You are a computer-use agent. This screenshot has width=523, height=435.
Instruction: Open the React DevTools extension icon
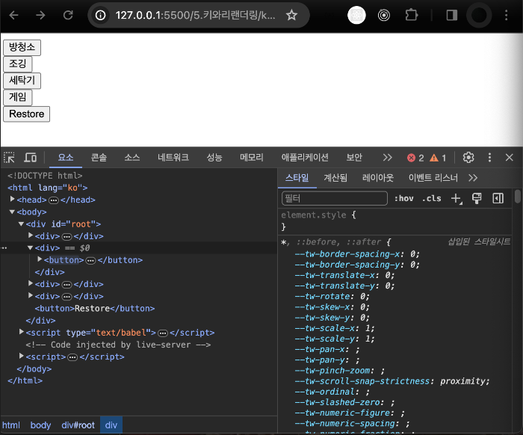(x=356, y=16)
